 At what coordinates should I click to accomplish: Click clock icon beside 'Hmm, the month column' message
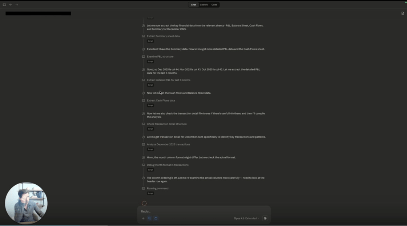tap(143, 157)
